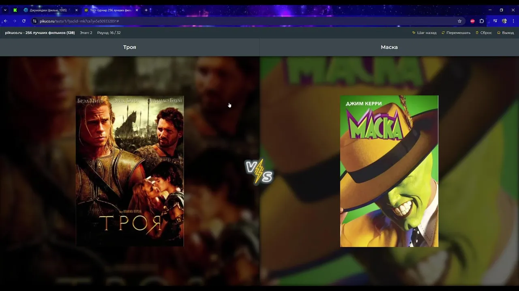This screenshot has height=291, width=519.
Task: Close the Тест-турнир 256 лучших фильмов tab
Action: click(x=137, y=10)
